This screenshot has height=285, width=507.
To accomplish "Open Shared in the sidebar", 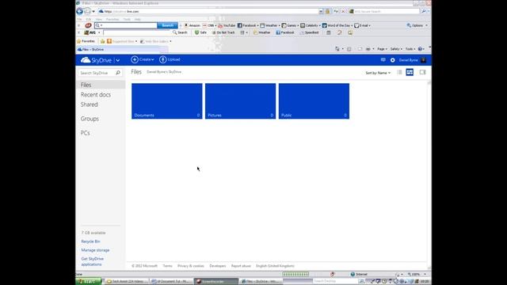I will (x=90, y=104).
